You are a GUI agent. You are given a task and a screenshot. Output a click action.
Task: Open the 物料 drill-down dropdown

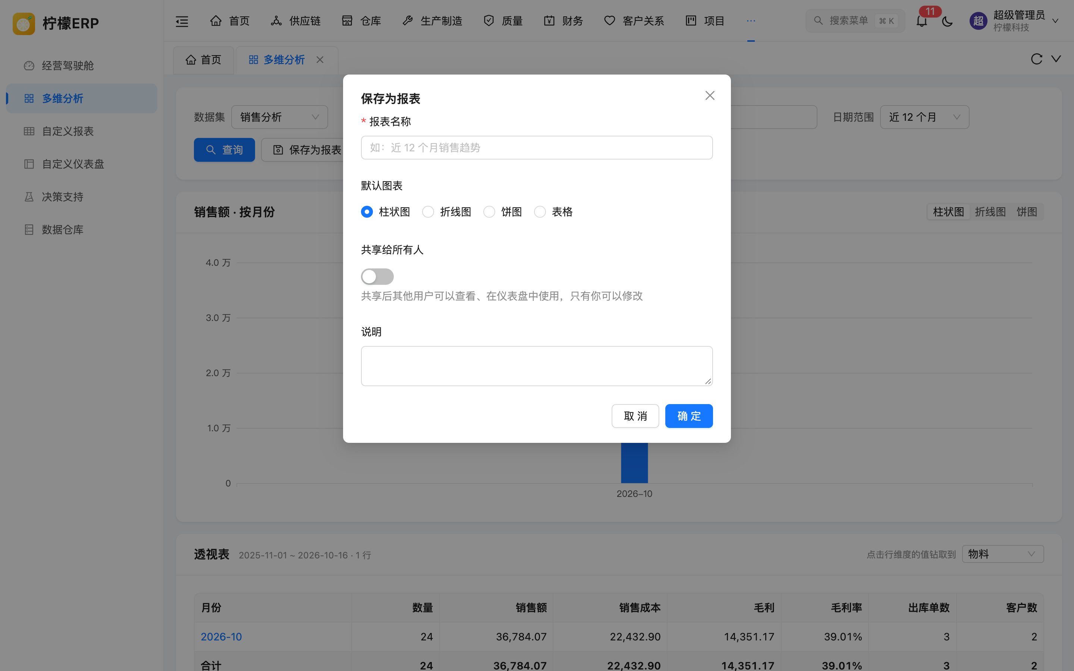coord(1002,554)
